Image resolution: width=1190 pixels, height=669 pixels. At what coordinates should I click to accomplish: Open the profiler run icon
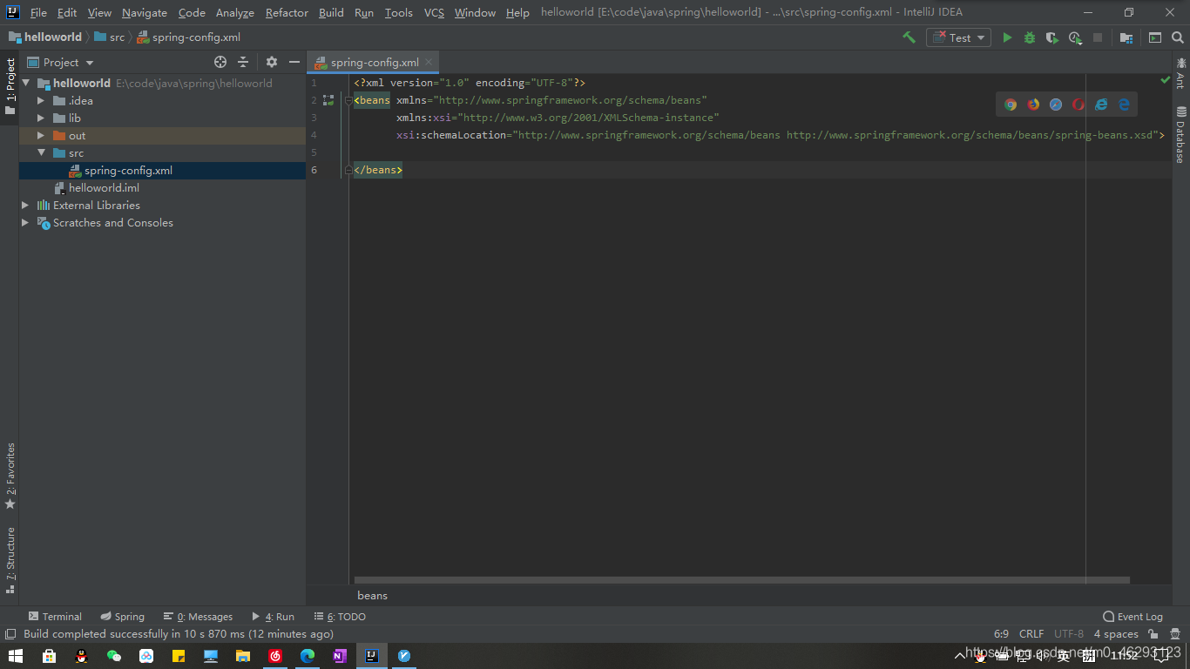coord(1075,37)
